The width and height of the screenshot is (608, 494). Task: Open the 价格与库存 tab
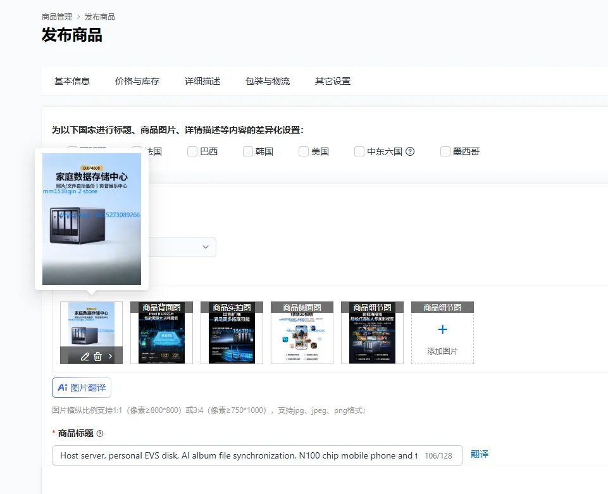pos(137,81)
